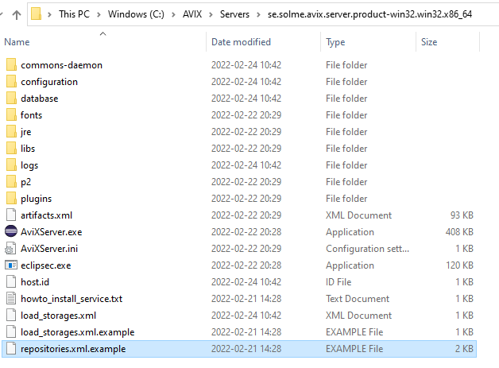499x368 pixels.
Task: Expand the chevron after This PC
Action: pos(100,14)
